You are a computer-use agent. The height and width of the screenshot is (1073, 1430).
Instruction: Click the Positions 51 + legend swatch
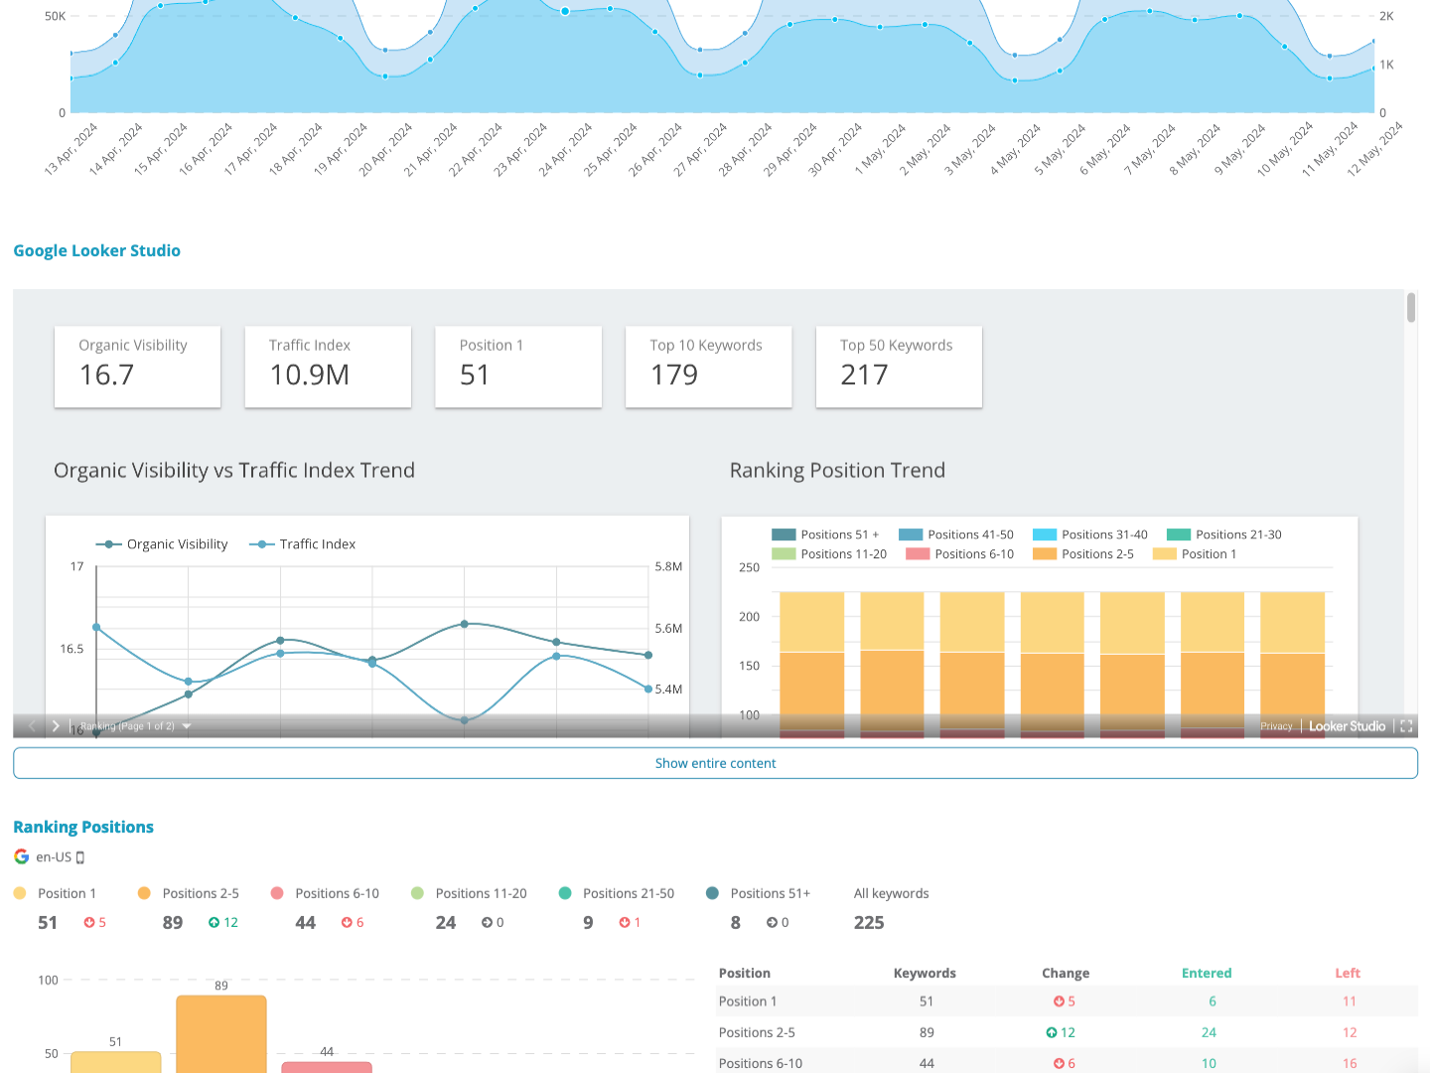pyautogui.click(x=784, y=535)
